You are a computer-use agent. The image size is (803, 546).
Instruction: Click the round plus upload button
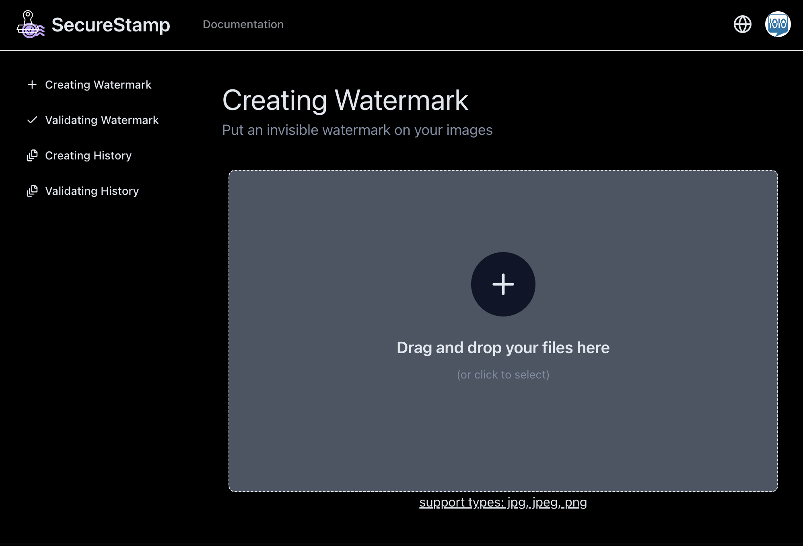pos(503,284)
